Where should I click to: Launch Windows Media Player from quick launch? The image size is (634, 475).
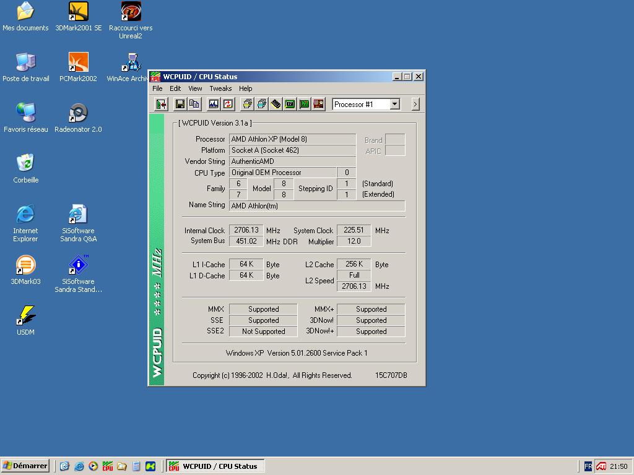tap(93, 466)
